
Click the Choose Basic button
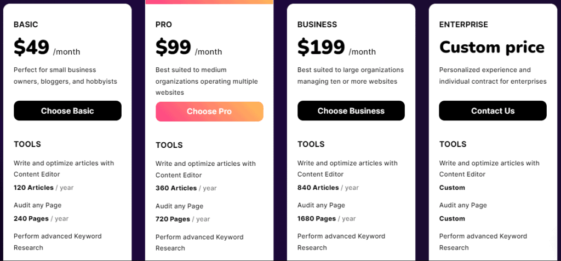pos(67,111)
